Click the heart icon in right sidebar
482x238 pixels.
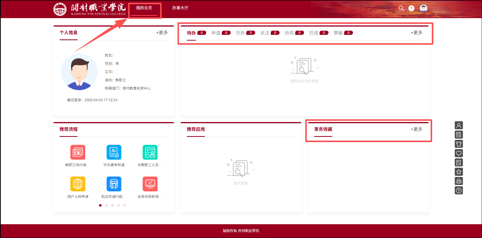459,153
